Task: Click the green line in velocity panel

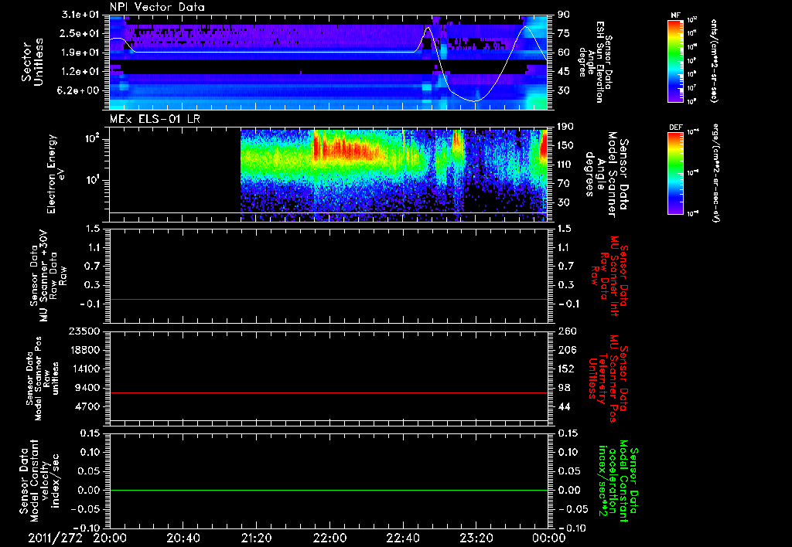Action: click(x=328, y=490)
